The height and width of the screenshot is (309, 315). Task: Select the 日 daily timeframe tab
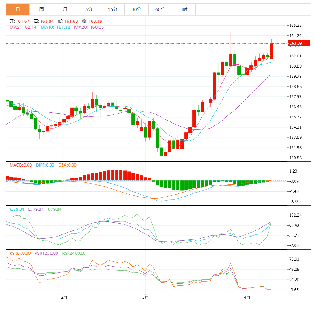pos(17,9)
